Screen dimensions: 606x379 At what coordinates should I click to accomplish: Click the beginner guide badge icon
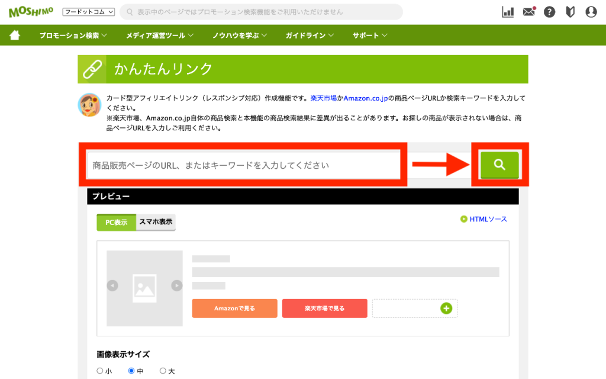click(x=570, y=12)
